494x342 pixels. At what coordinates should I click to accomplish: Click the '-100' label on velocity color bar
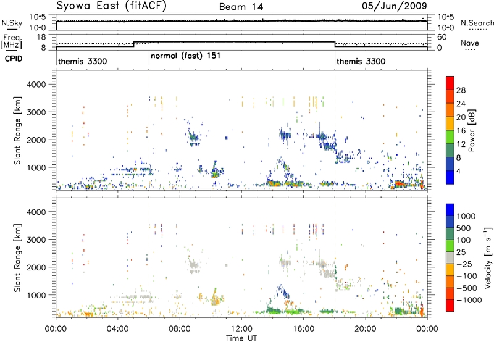467,276
